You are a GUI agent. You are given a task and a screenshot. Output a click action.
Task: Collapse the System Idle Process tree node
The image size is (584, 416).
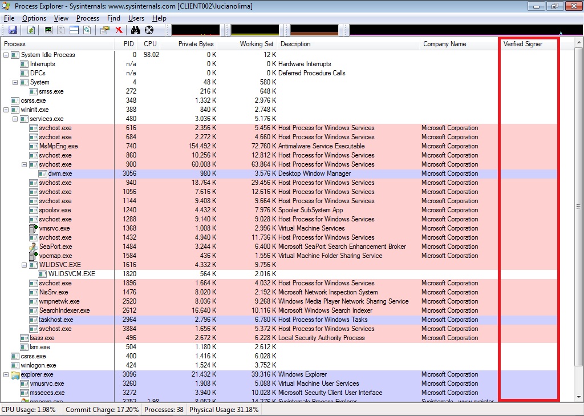click(x=6, y=55)
